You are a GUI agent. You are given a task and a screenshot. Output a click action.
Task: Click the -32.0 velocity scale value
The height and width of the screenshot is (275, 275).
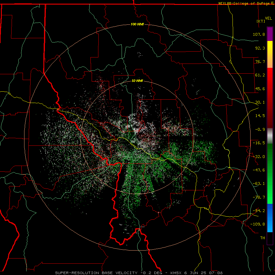click(259, 157)
